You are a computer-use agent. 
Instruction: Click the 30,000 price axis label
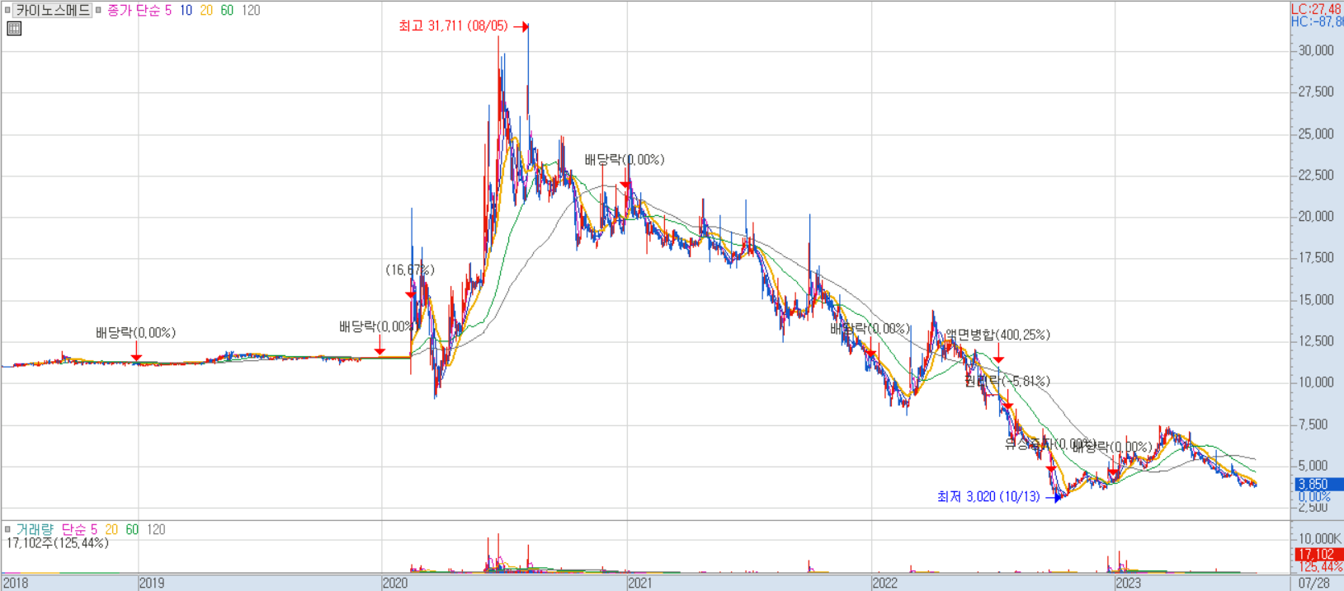click(1316, 50)
